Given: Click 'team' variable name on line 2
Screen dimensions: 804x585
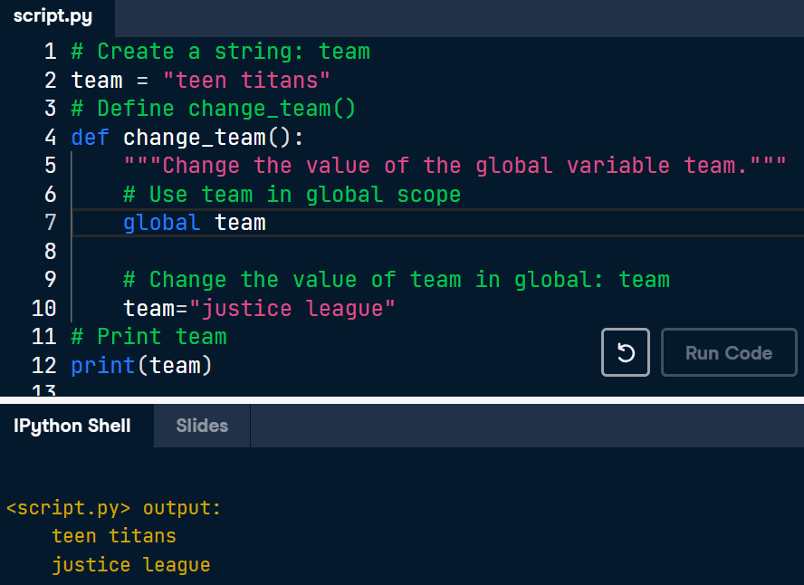Looking at the screenshot, I should (97, 81).
